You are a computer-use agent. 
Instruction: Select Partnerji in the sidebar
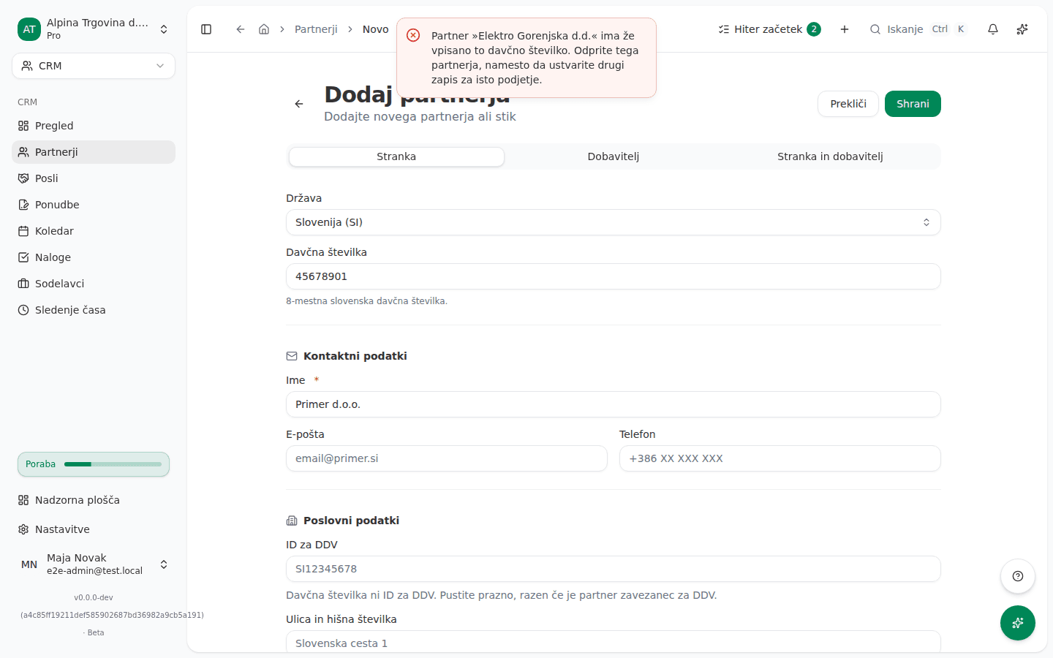(94, 152)
